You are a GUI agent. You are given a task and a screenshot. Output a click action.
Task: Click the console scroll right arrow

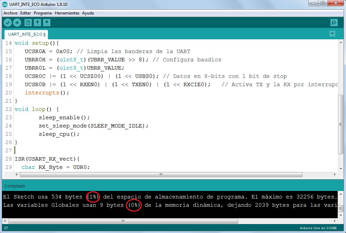tap(335, 221)
